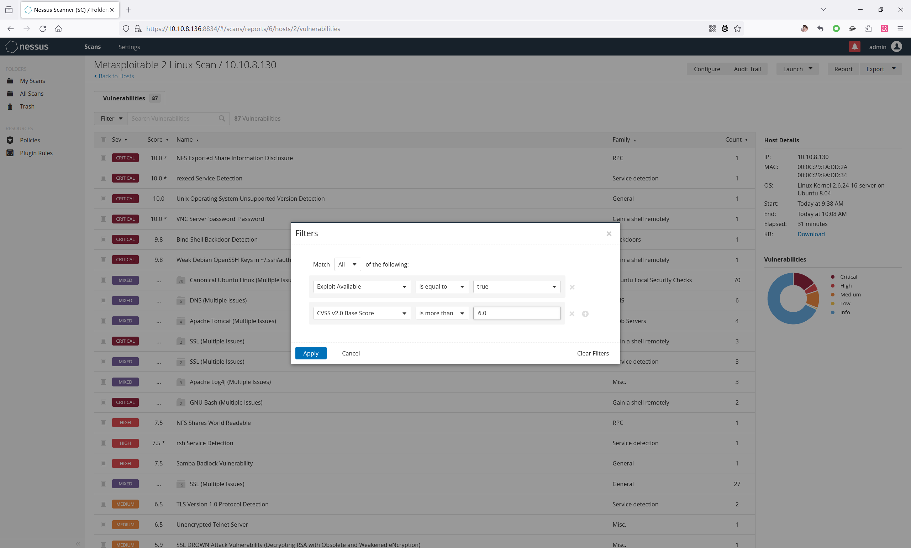Click the Medium legend color dot
The image size is (911, 548).
tap(832, 295)
